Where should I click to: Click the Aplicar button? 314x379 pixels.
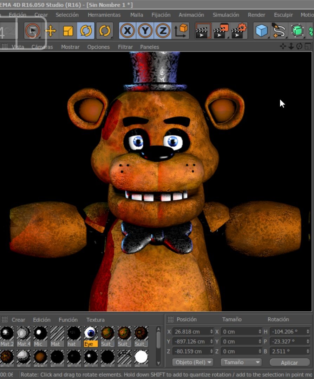pos(289,362)
